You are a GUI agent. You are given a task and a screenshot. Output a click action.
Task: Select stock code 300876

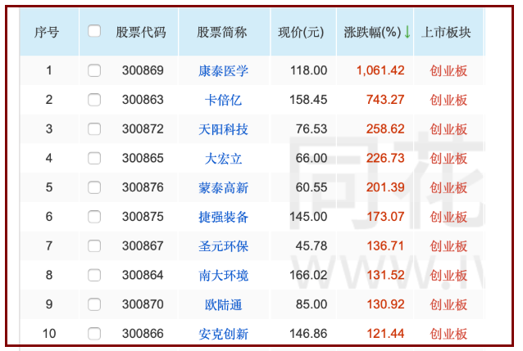143,187
